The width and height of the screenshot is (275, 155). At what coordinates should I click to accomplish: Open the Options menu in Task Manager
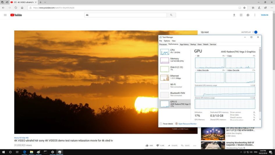167,41
